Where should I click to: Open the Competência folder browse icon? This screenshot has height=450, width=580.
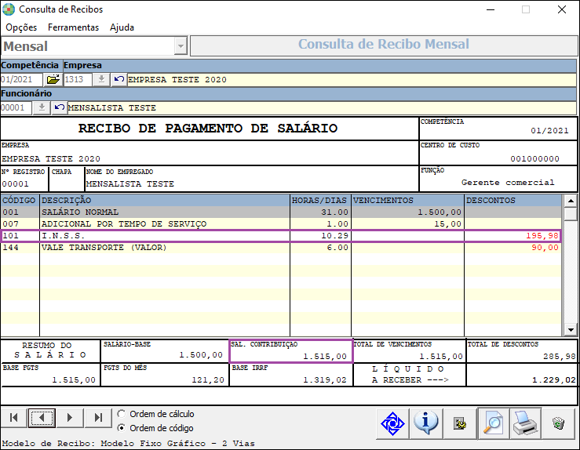click(53, 79)
